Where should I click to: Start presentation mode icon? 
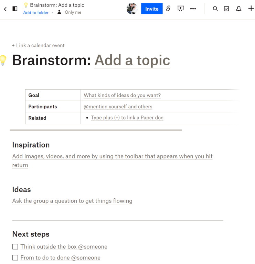pyautogui.click(x=181, y=8)
